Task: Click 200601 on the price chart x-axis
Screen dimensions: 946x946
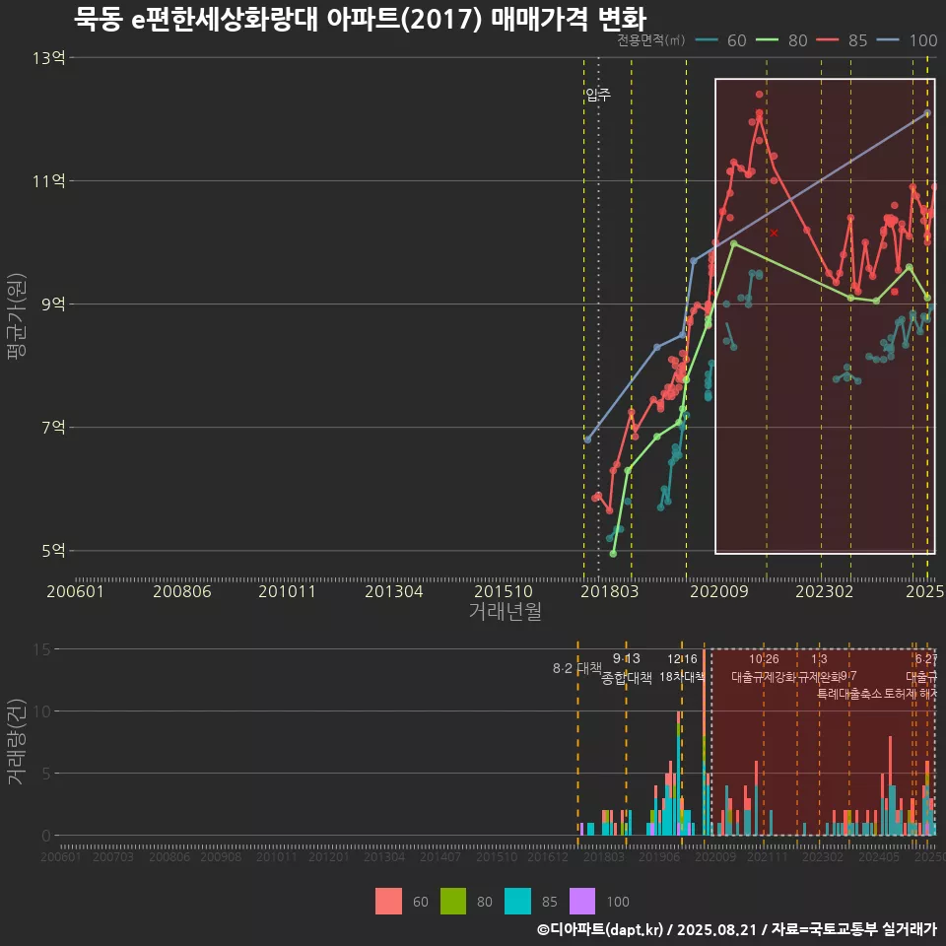Action: pos(76,591)
